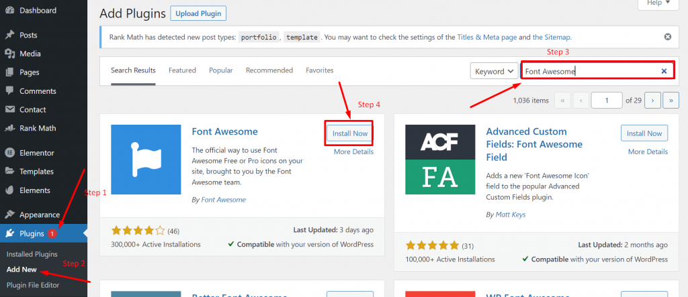This screenshot has height=297, width=688.
Task: Go to next page of results
Action: (652, 101)
